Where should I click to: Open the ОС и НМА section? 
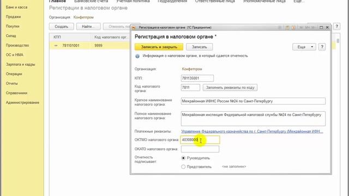click(x=15, y=55)
